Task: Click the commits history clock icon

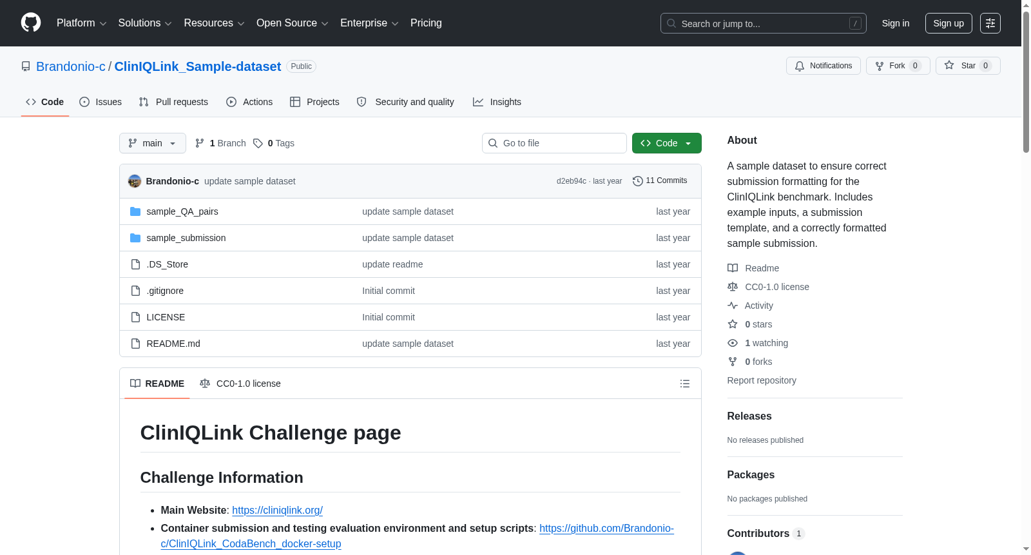Action: click(638, 181)
